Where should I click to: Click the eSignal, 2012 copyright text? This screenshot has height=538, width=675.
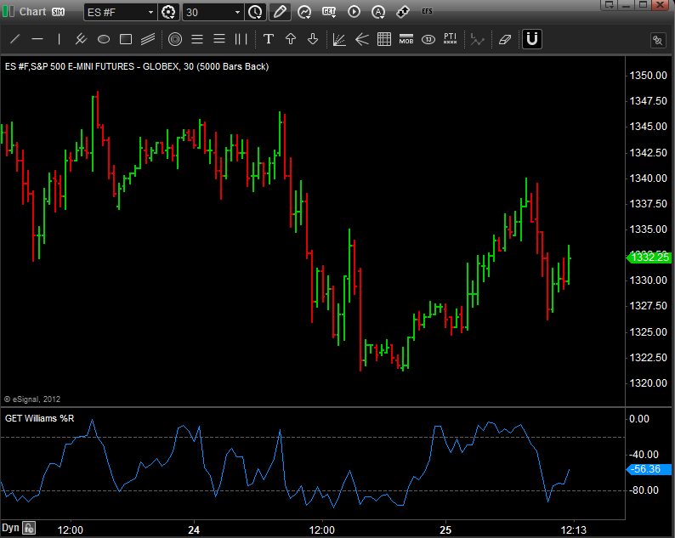coord(32,399)
